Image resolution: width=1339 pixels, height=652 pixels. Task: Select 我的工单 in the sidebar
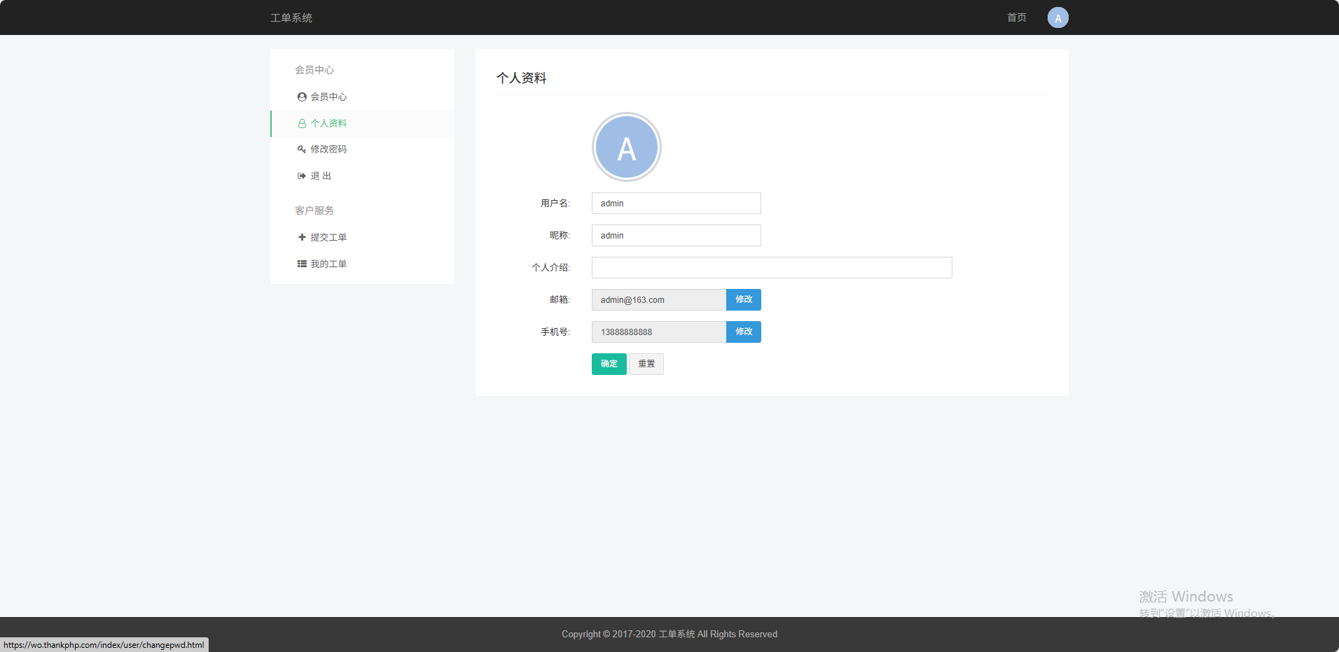[328, 264]
